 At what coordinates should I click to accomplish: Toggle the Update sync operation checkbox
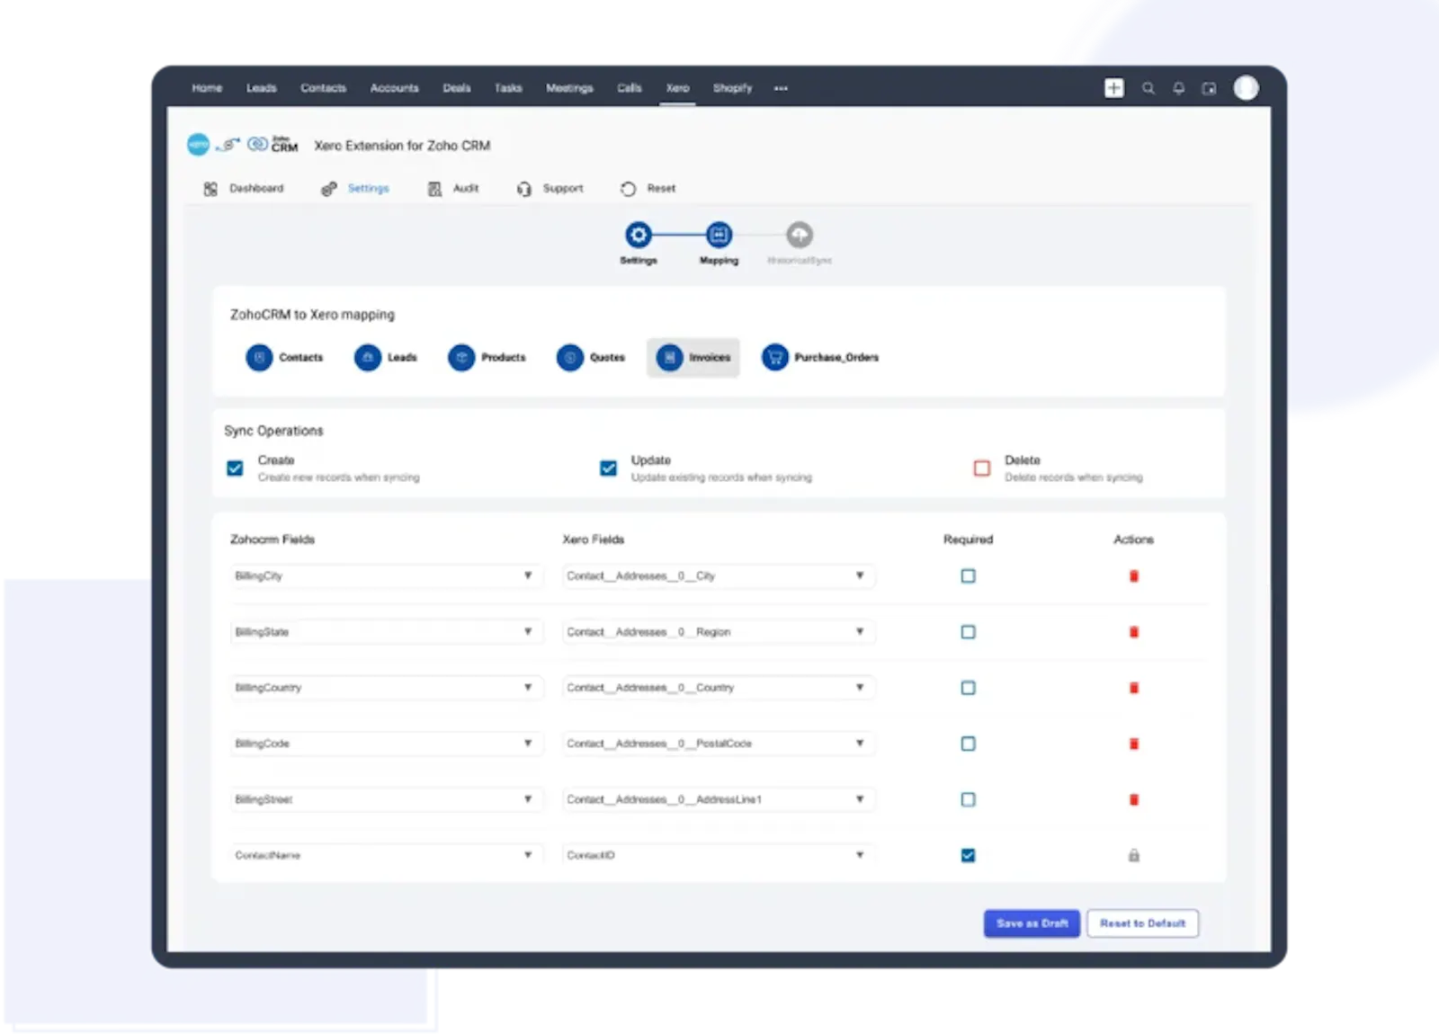click(609, 468)
